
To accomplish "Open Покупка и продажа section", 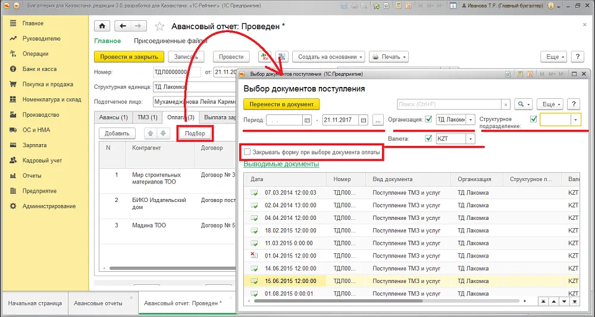I will point(48,84).
